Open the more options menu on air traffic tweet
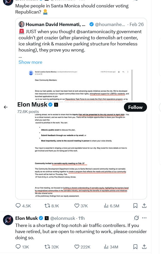161x254 pixels. [x=144, y=218]
